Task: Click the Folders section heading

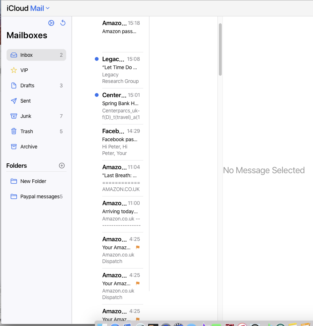Action: (x=17, y=166)
